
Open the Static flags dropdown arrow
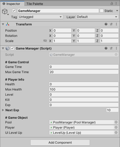coord(117,11)
